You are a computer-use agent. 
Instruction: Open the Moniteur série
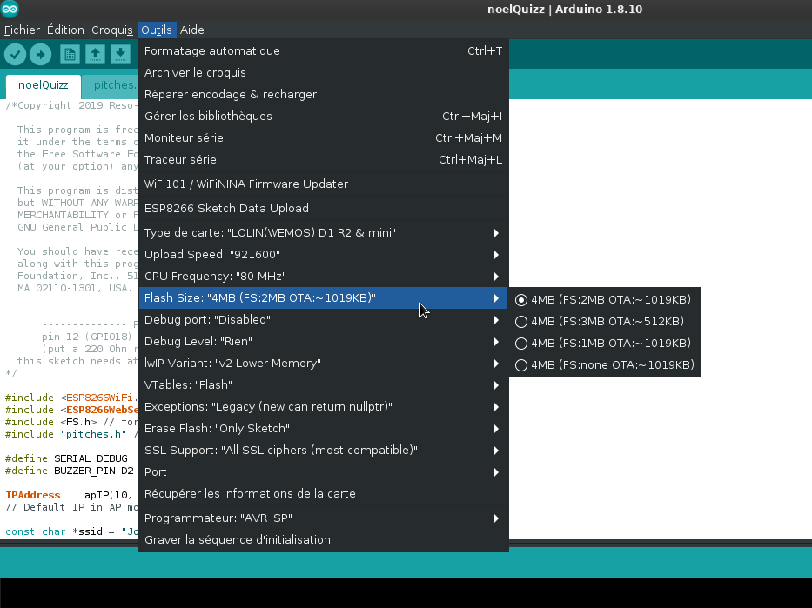(x=323, y=138)
